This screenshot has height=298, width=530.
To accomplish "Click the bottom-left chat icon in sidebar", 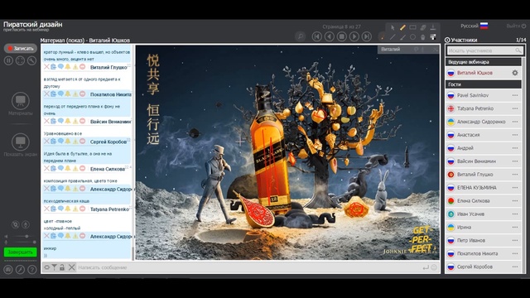I will (x=8, y=270).
